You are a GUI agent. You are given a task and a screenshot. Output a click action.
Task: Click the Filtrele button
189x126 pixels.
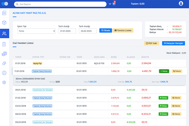coord(106,30)
